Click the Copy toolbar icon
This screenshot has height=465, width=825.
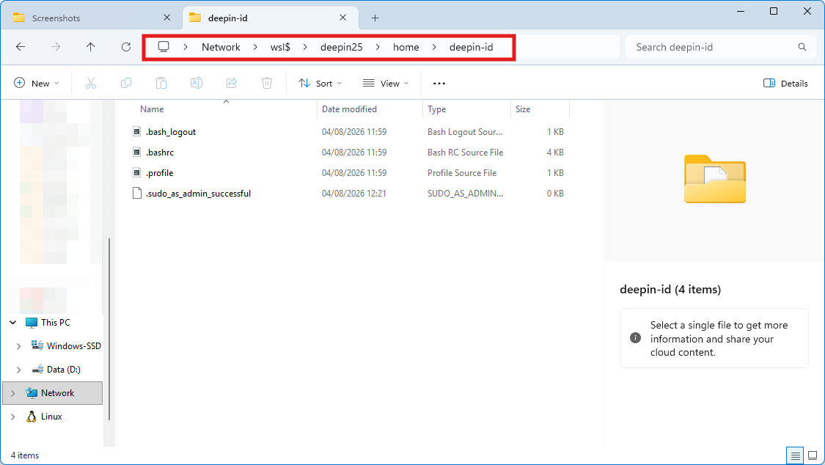click(x=126, y=83)
